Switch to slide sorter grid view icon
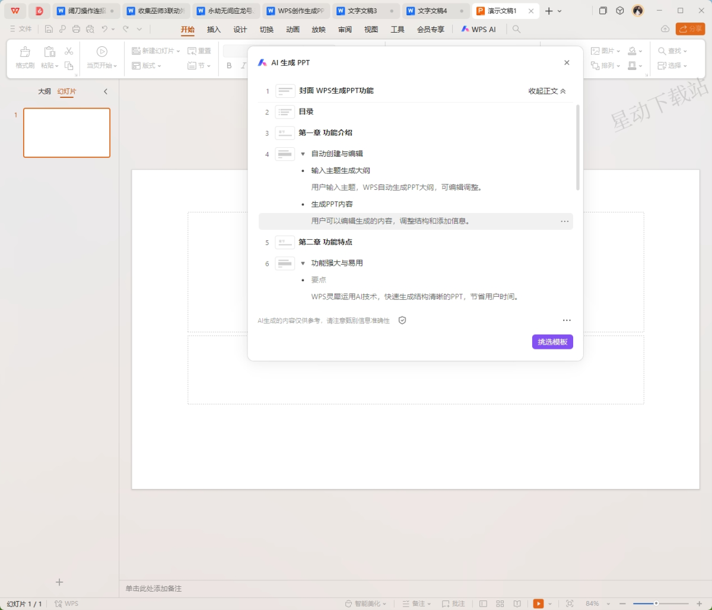 (x=500, y=603)
